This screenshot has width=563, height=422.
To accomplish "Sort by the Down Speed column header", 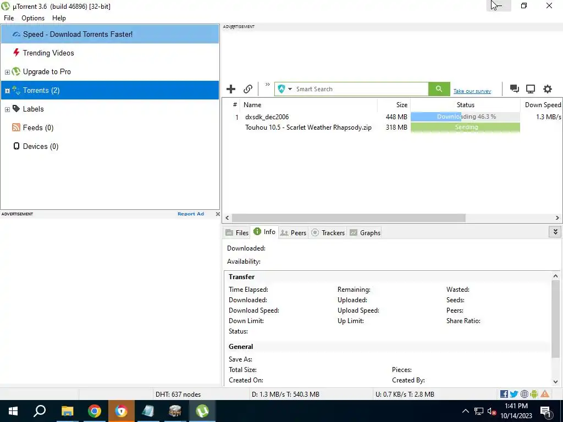I will click(542, 105).
